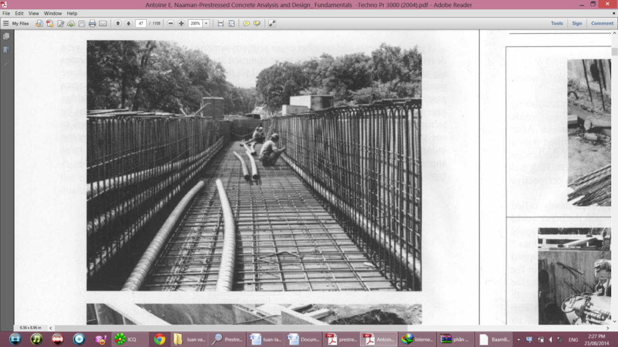Switch to read mode with expand icon
Screen dimensions: 618x347
tap(272, 24)
